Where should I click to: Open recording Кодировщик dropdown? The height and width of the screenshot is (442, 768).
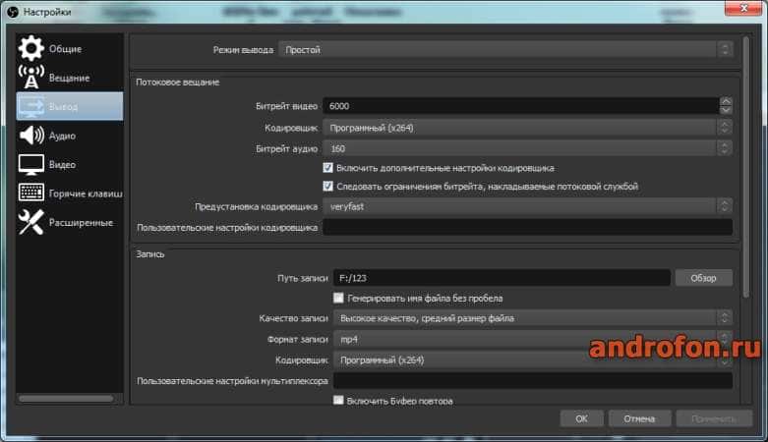(x=533, y=359)
